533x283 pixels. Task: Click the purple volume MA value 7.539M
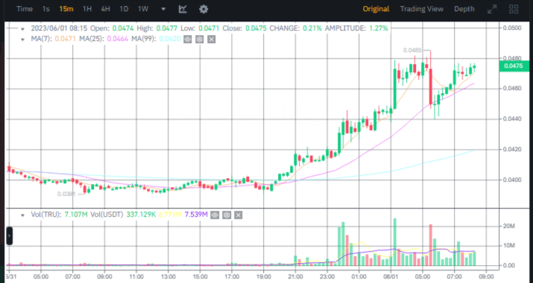(x=196, y=214)
